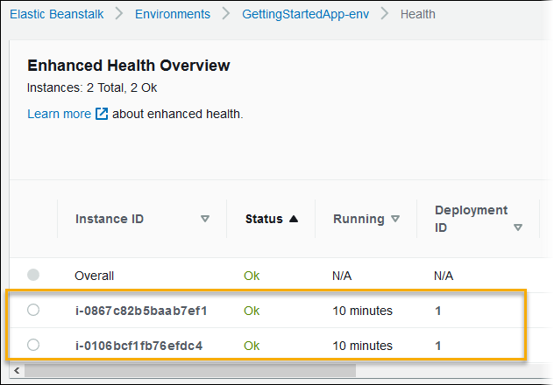The image size is (554, 385).
Task: Click the Instance ID filter triangle icon
Action: coord(205,219)
